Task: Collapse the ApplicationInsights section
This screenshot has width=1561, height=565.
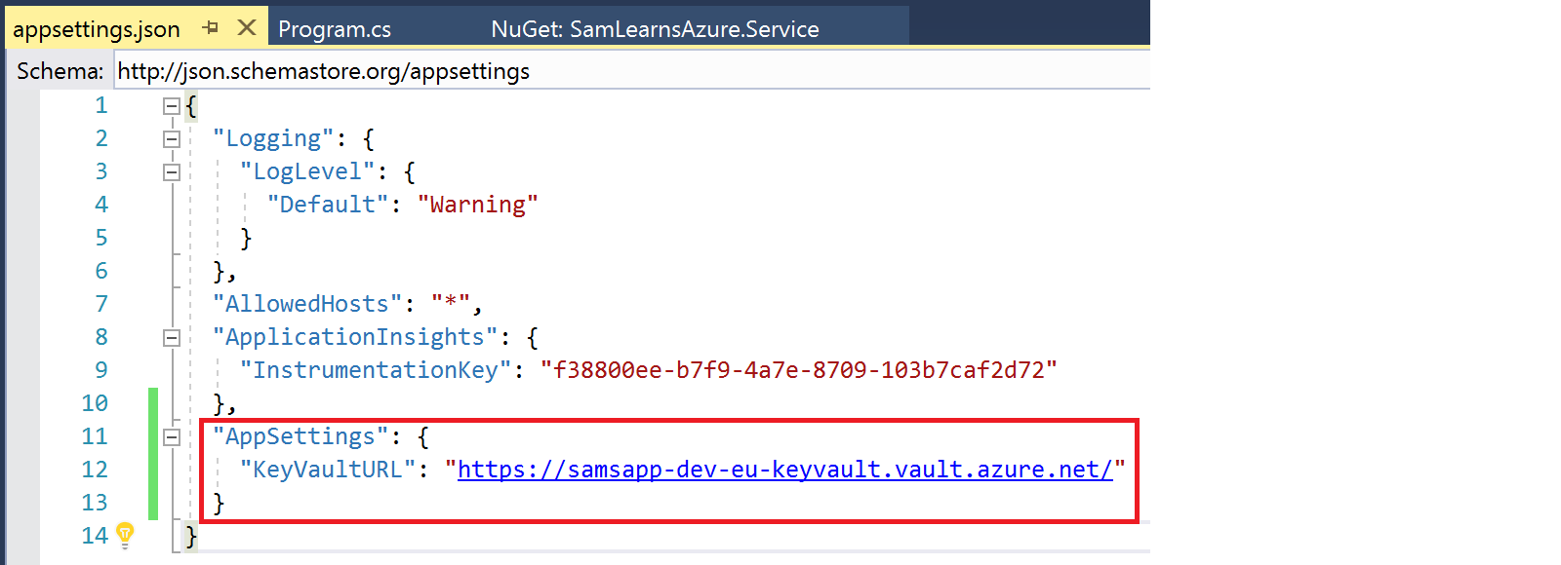Action: 172,338
